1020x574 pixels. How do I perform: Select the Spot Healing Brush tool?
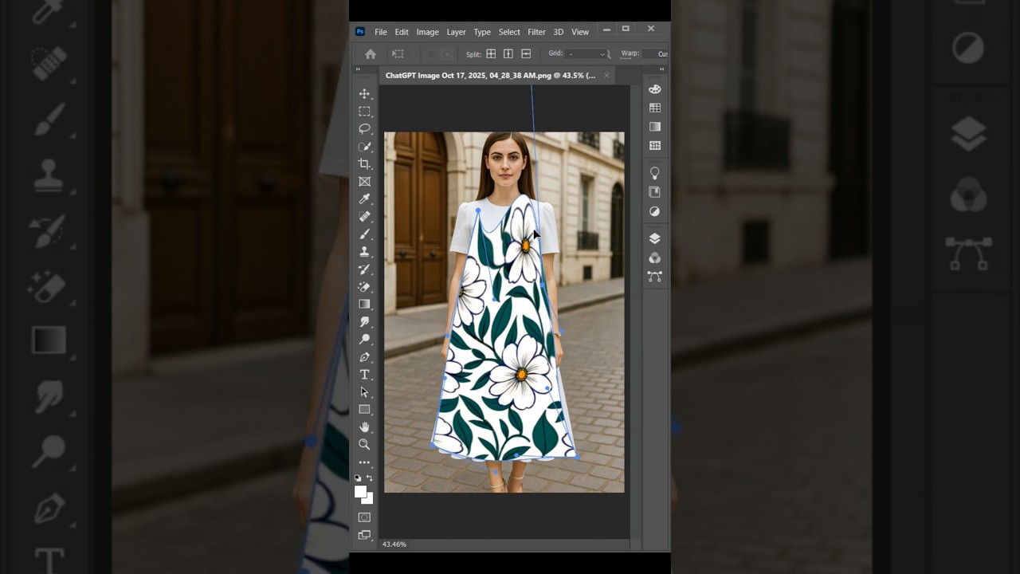click(364, 217)
